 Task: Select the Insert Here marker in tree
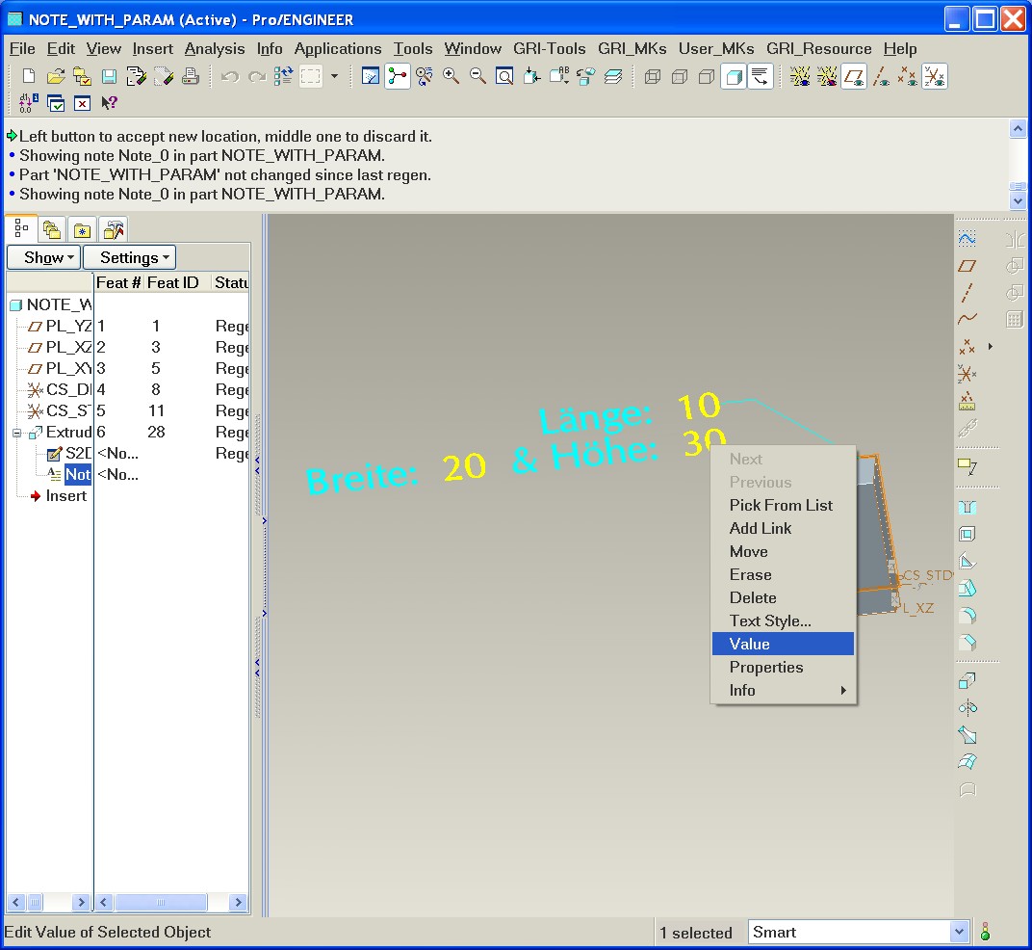point(58,496)
